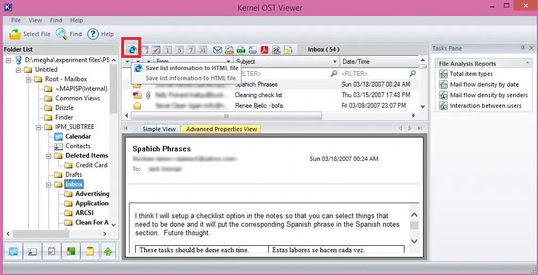Open Mail flow density by senders report
538x275 pixels.
[x=489, y=95]
